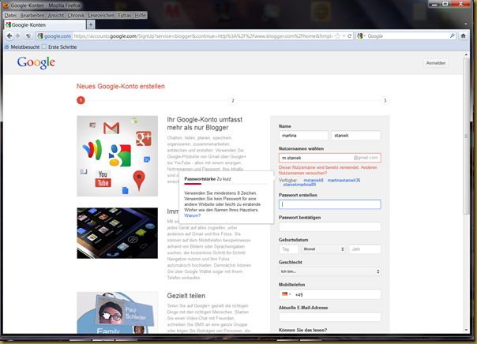477x344 pixels.
Task: Open the Extras menu
Action: [125, 15]
